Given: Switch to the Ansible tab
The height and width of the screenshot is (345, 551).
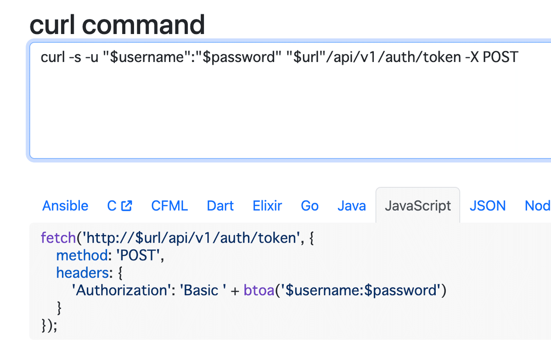Looking at the screenshot, I should coord(65,205).
